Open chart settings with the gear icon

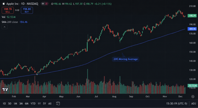(193, 96)
